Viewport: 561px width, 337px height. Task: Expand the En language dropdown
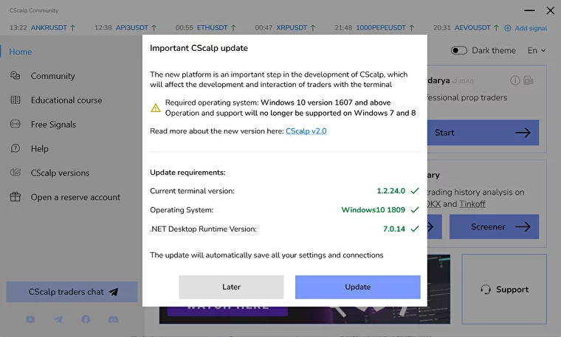tap(537, 50)
